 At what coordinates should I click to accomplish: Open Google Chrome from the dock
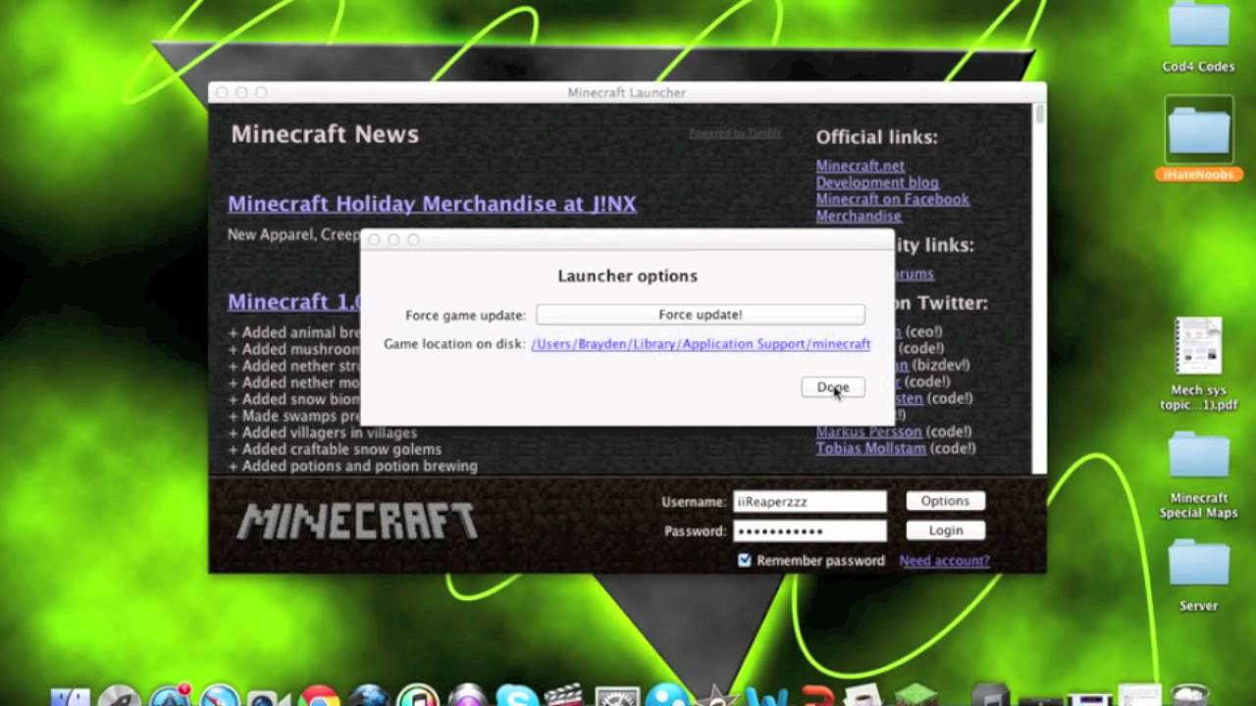click(319, 697)
